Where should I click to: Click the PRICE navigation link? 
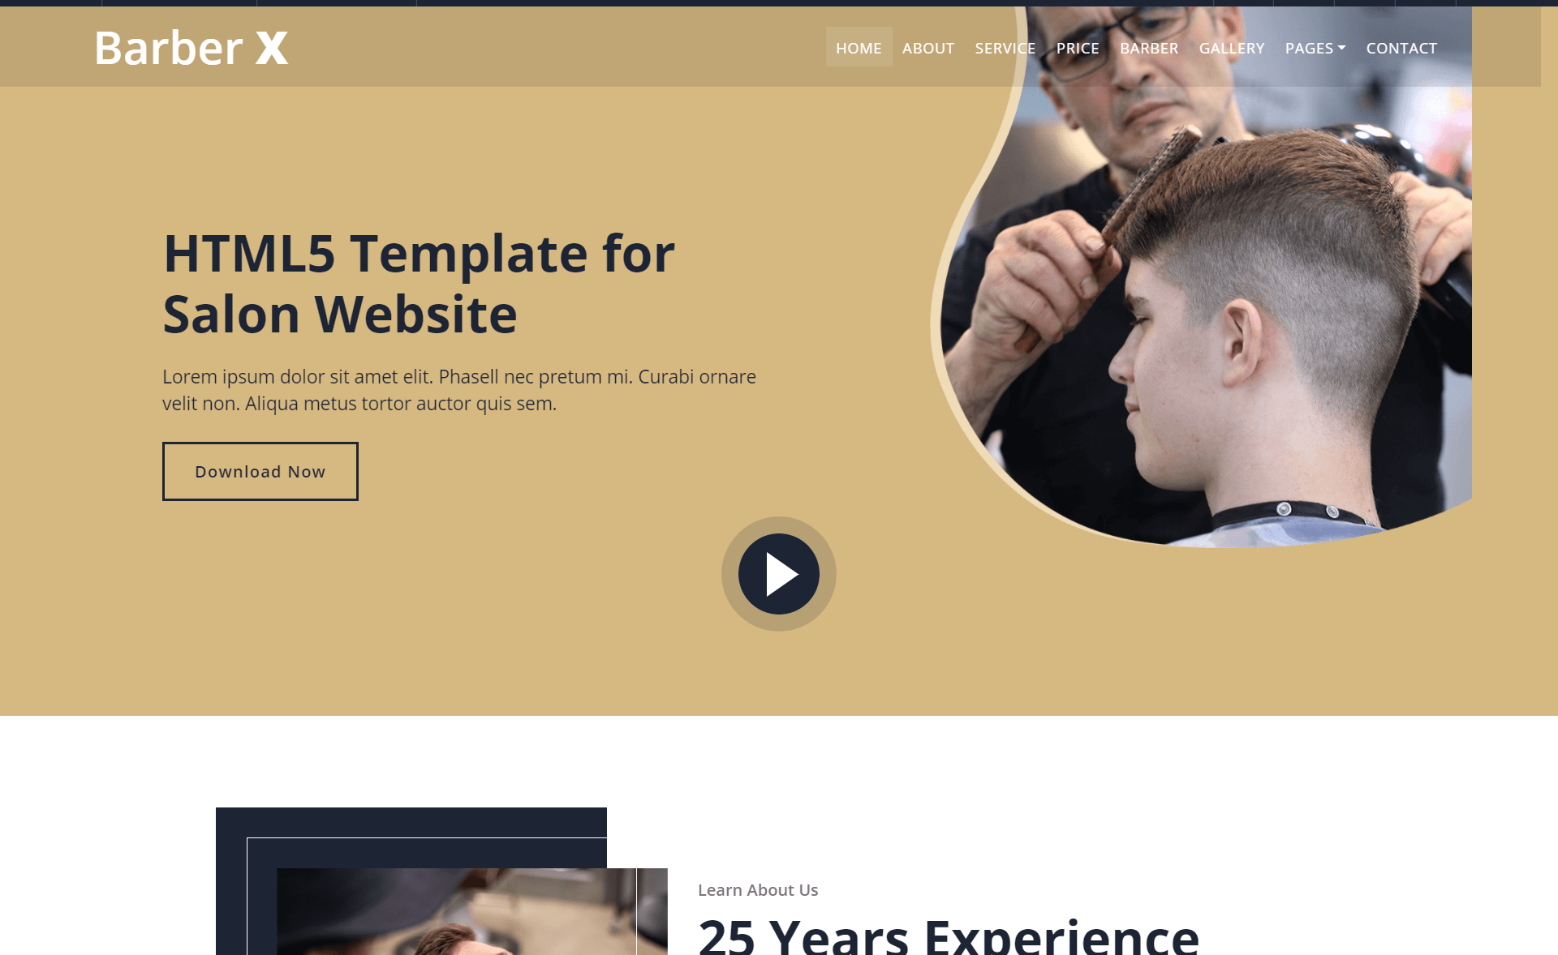1078,47
